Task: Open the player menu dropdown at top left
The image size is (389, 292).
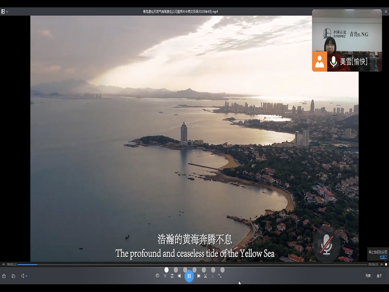Action: click(x=5, y=11)
